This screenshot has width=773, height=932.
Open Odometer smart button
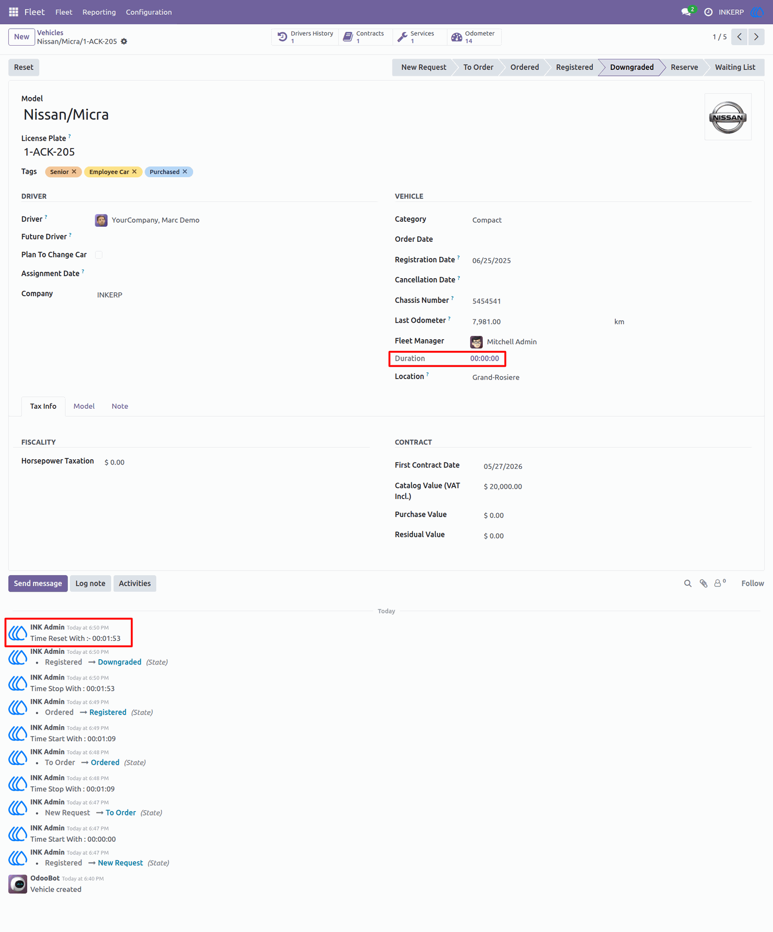pos(474,37)
